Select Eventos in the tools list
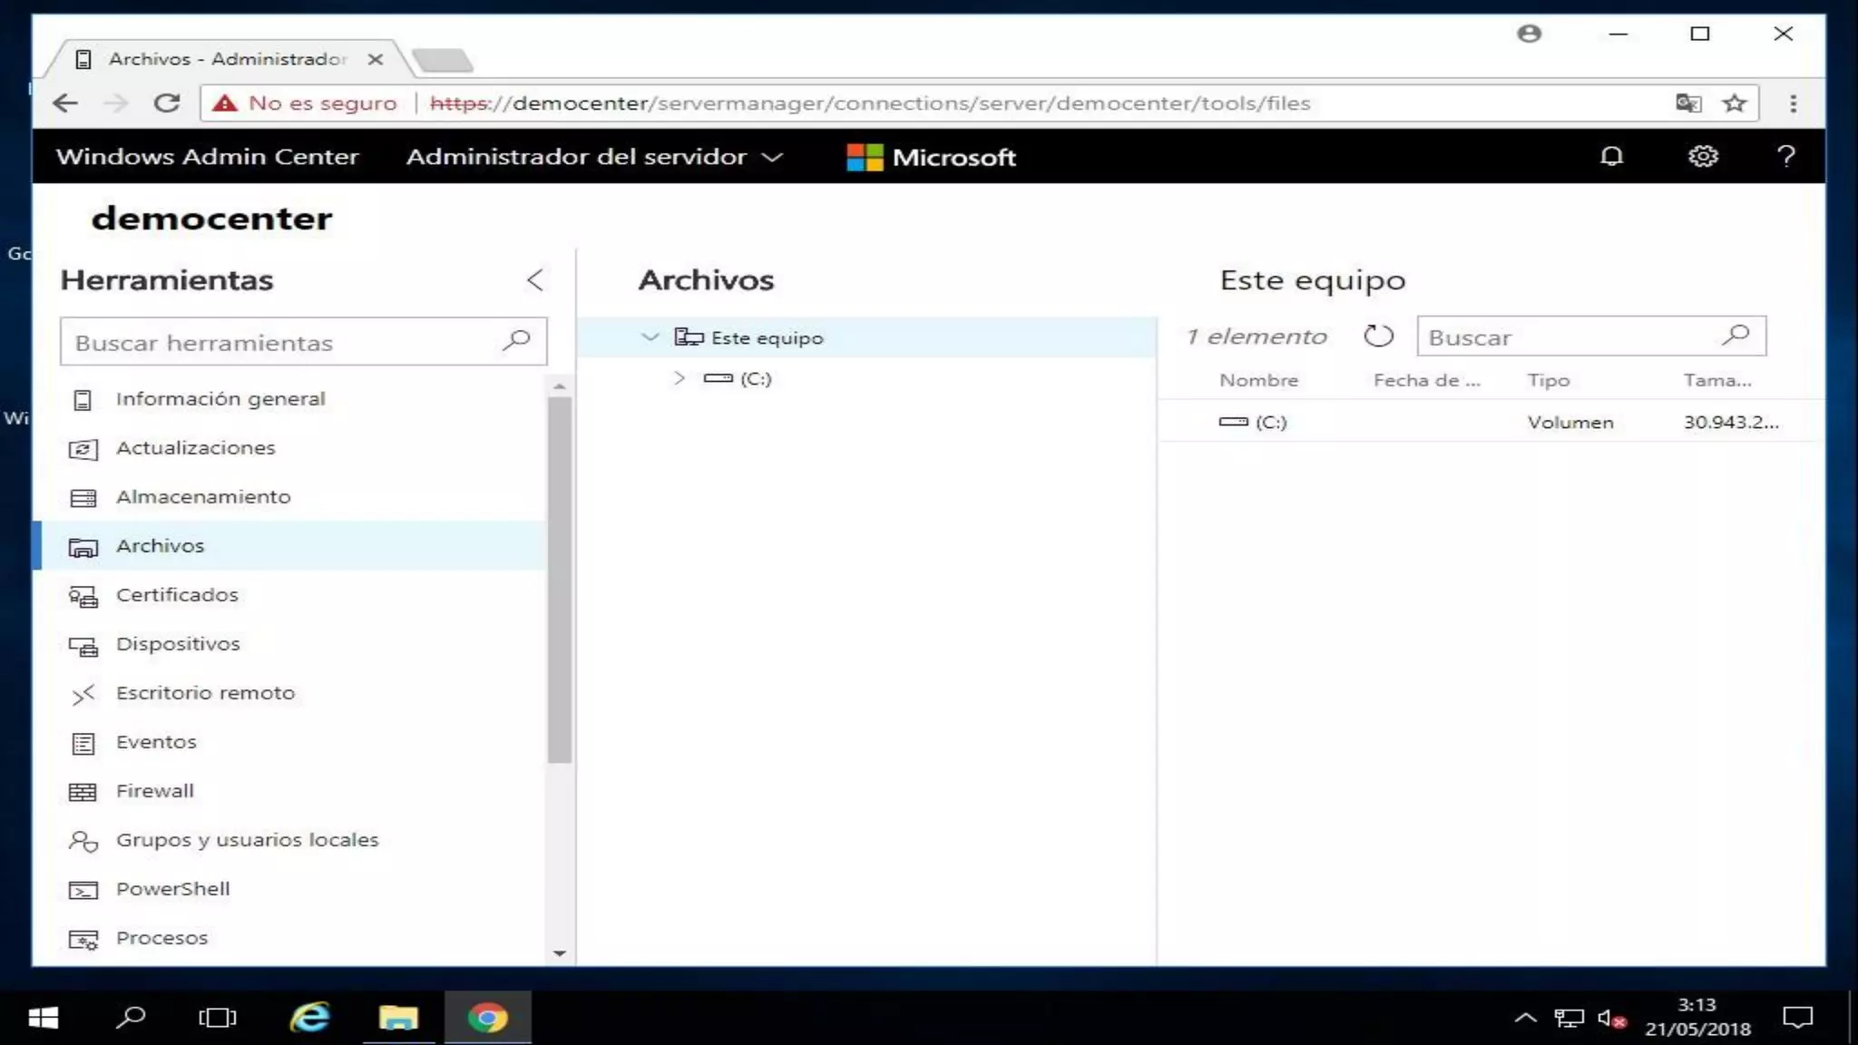Screen dimensions: 1858x1045 (x=156, y=742)
